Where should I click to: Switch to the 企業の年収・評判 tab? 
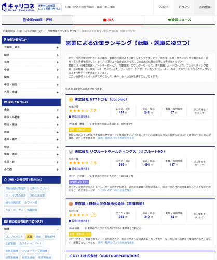coord(37,20)
